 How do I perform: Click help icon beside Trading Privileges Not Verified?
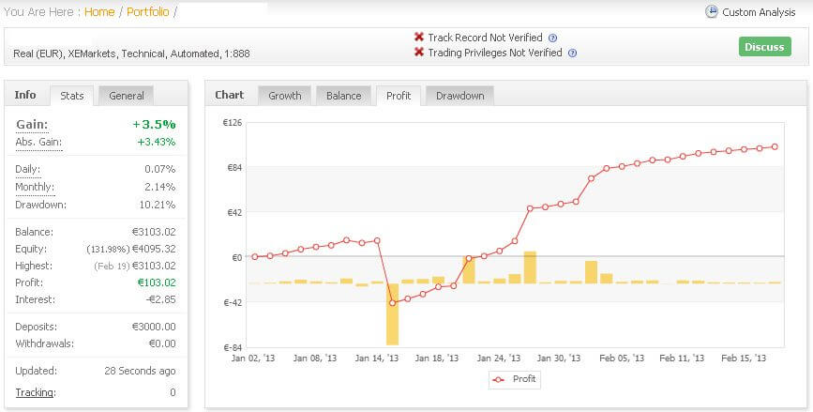coord(572,53)
